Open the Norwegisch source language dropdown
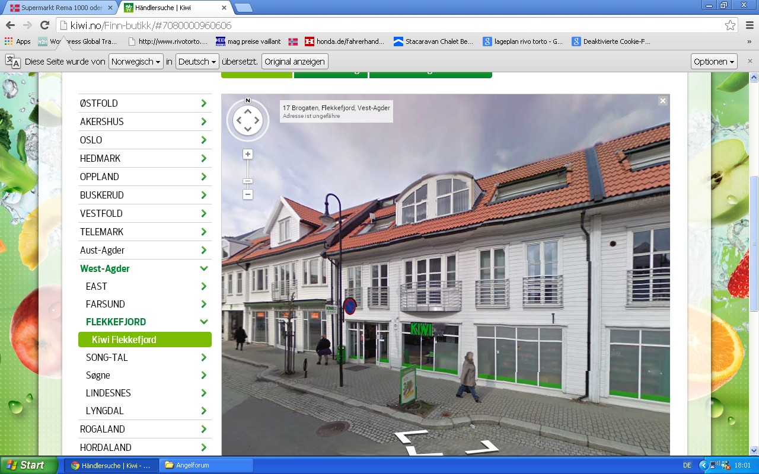 [136, 62]
